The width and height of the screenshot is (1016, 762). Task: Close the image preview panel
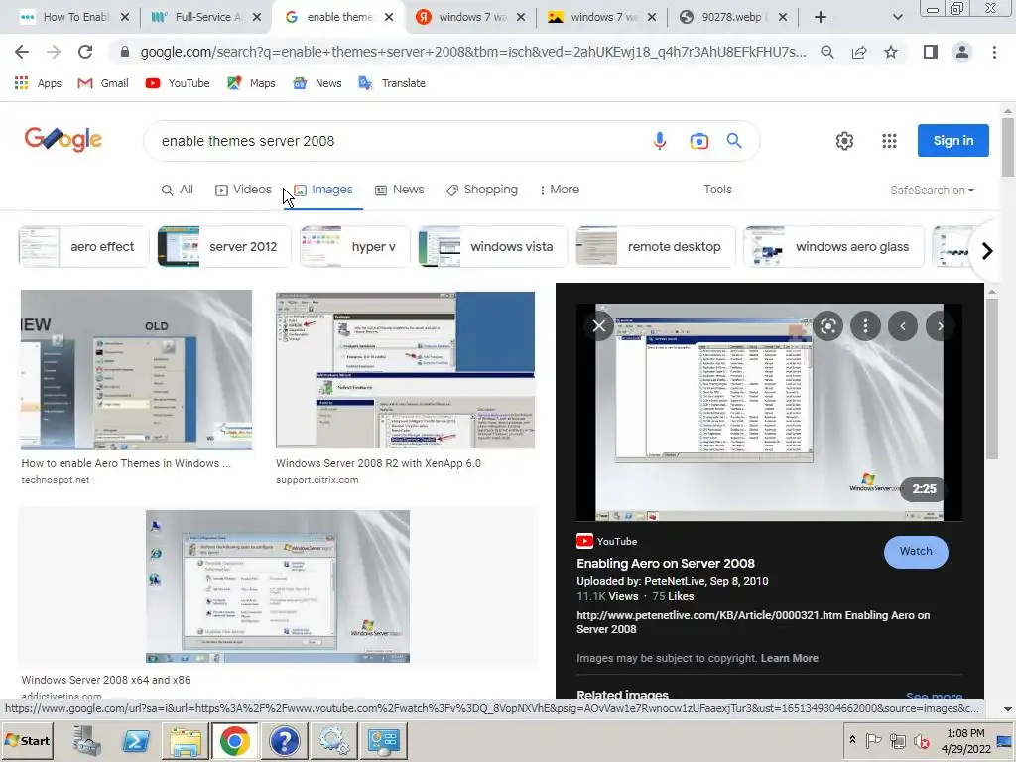(599, 325)
